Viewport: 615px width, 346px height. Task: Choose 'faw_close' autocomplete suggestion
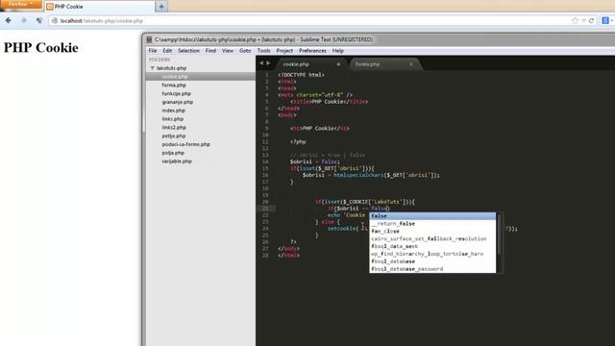pyautogui.click(x=432, y=231)
